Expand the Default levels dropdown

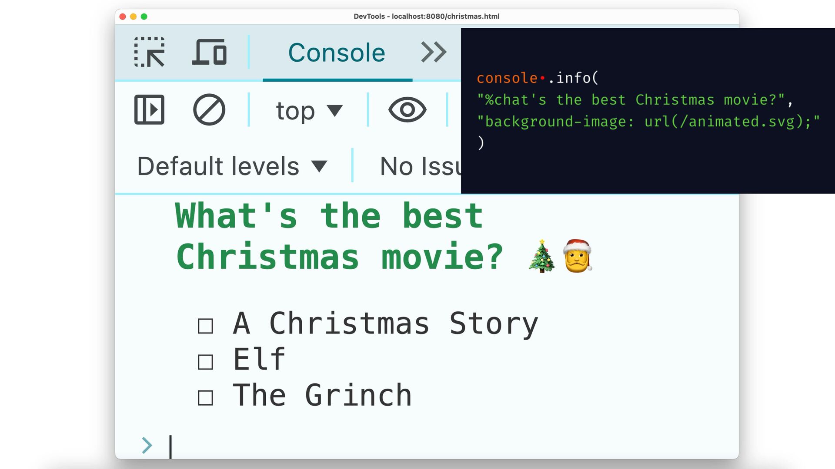pyautogui.click(x=232, y=166)
